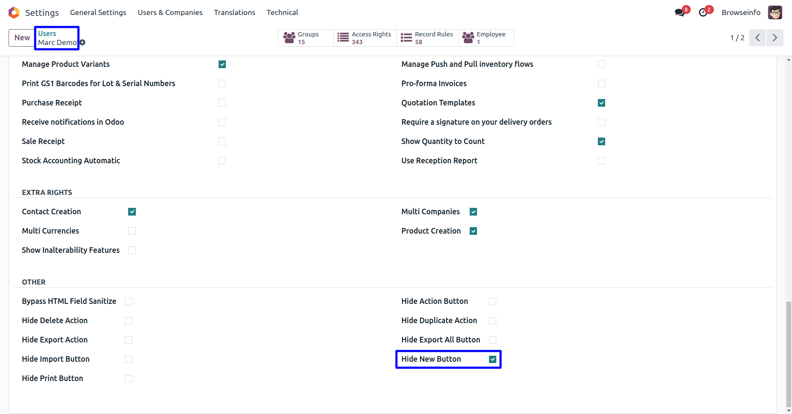792x414 pixels.
Task: Open the conversations messages icon
Action: [x=680, y=12]
